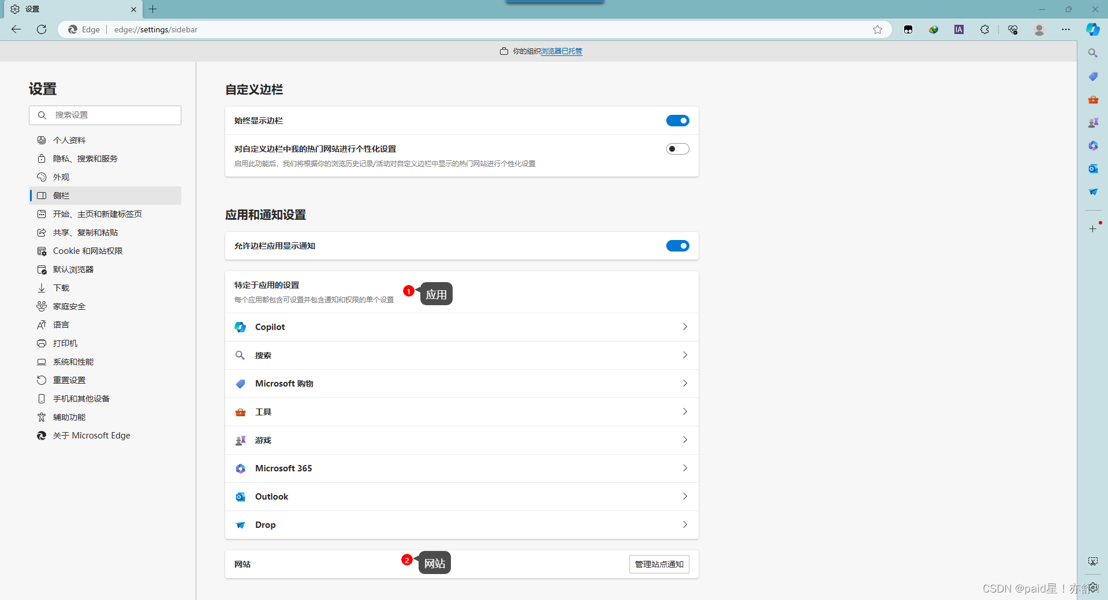Select 侧栏 in settings menu
Image resolution: width=1108 pixels, height=600 pixels.
pos(105,196)
